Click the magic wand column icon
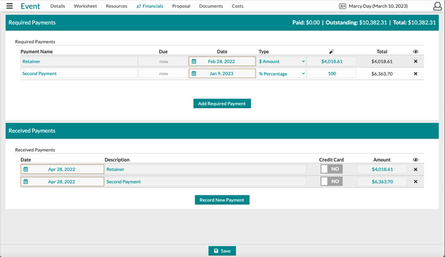Screen dimensions: 445x257 331,51
